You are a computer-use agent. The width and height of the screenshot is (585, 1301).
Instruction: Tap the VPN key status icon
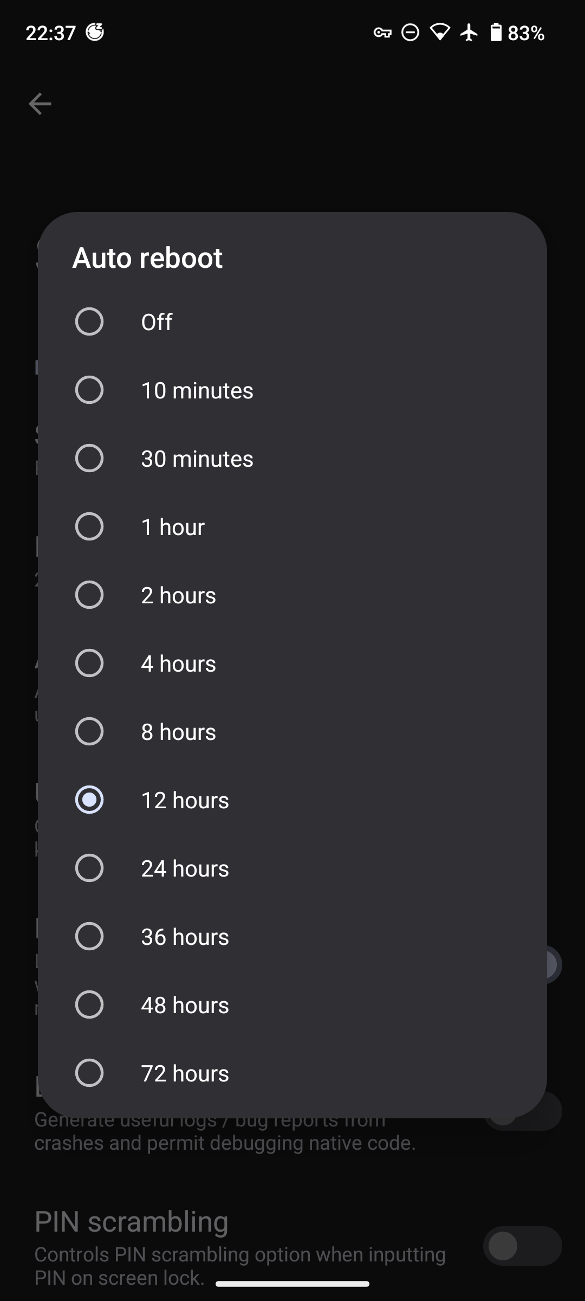click(382, 33)
